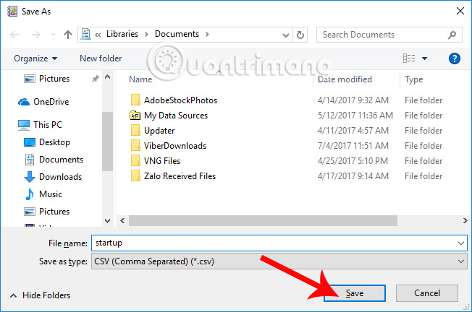The width and height of the screenshot is (472, 312).
Task: Click the OneDrive cloud icon
Action: pos(24,102)
